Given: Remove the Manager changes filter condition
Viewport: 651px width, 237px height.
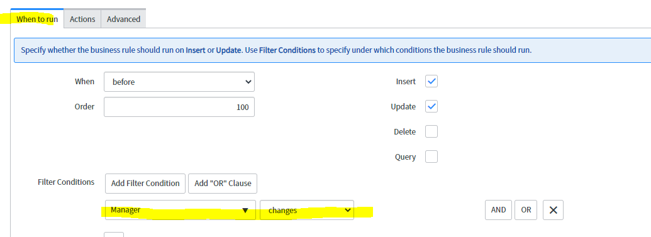Looking at the screenshot, I should tap(553, 210).
